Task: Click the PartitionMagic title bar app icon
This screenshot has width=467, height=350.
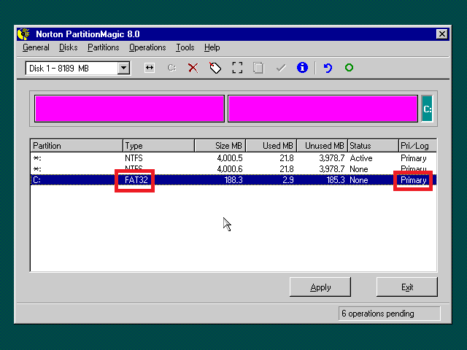Action: point(23,34)
